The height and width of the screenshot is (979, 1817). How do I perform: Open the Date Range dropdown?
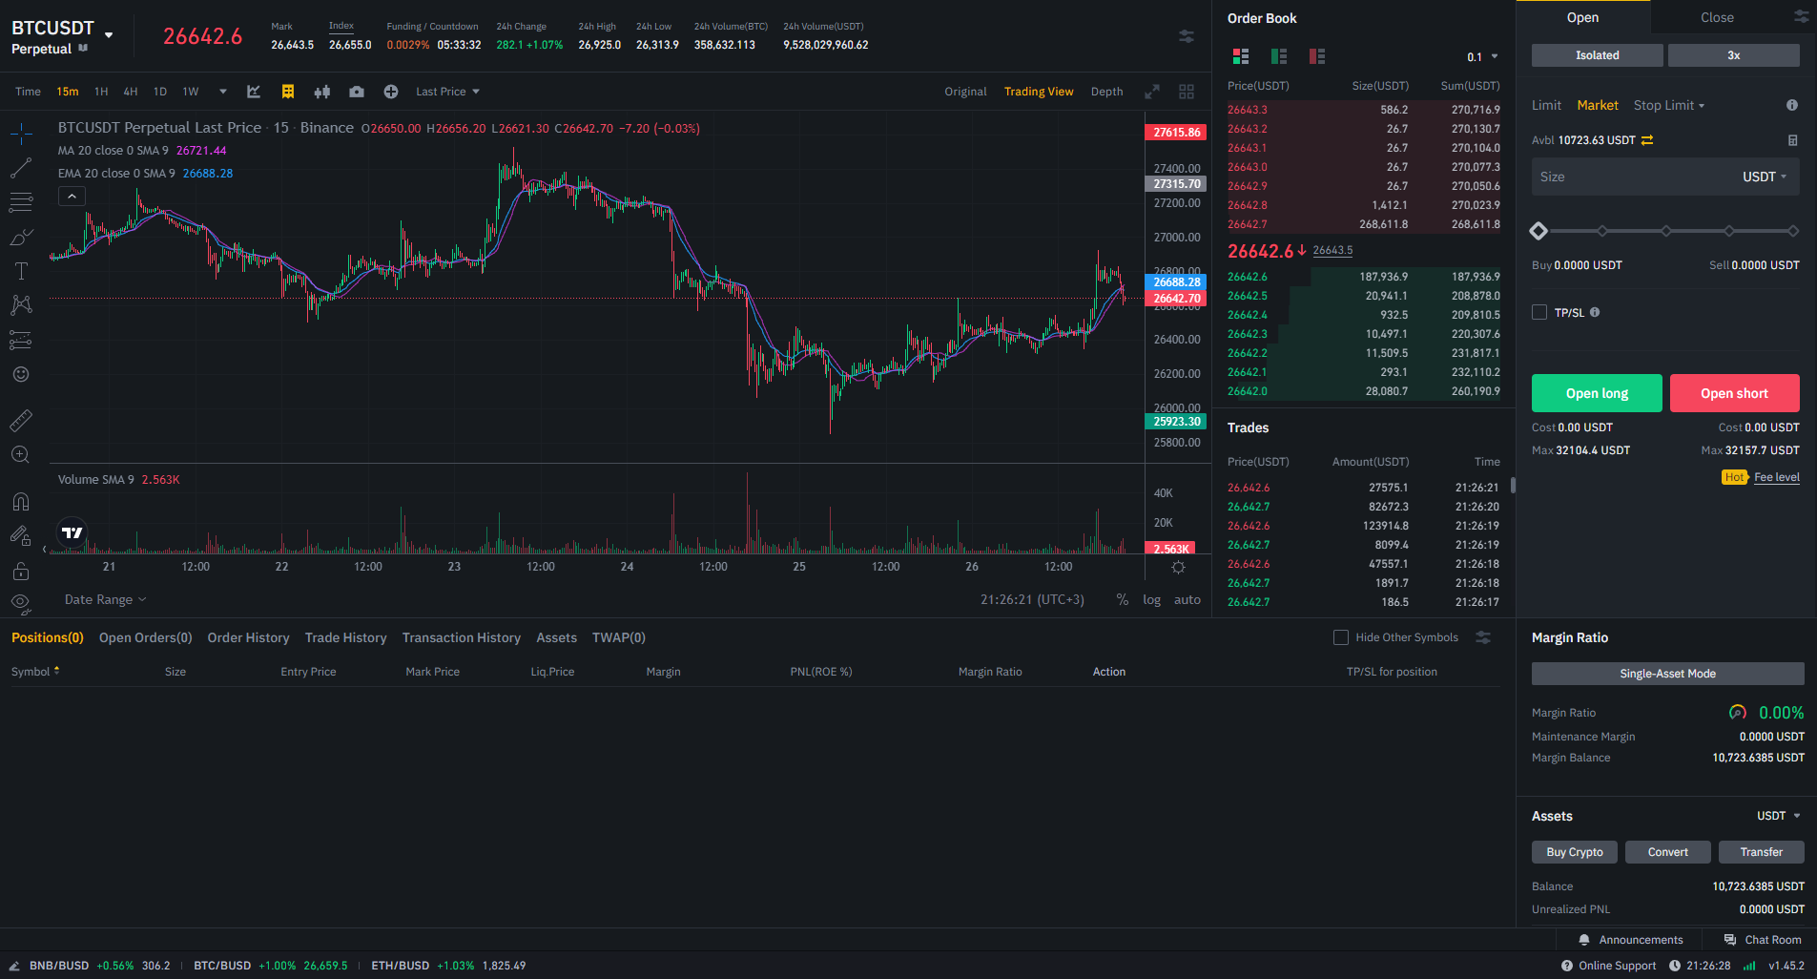(106, 599)
